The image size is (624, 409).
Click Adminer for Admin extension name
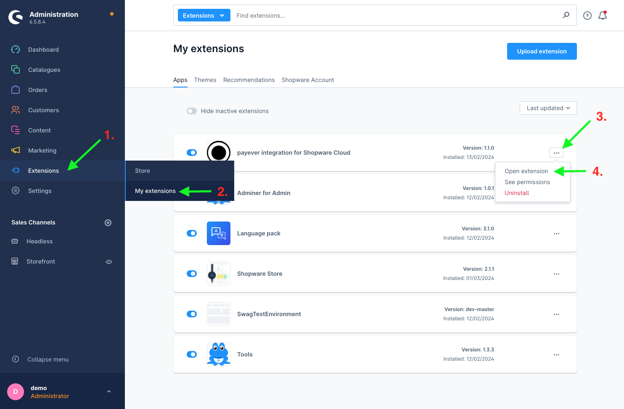click(264, 193)
